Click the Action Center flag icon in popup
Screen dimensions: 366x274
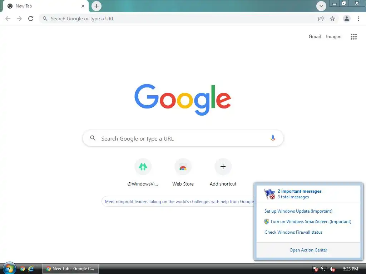click(x=269, y=194)
